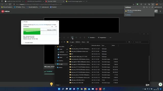Screen dimensions: 163x91
Task: Open Dokumentumok in the navigation pane
Action: tap(63, 55)
